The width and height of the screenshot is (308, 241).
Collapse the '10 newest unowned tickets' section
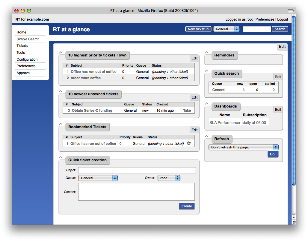pyautogui.click(x=61, y=91)
